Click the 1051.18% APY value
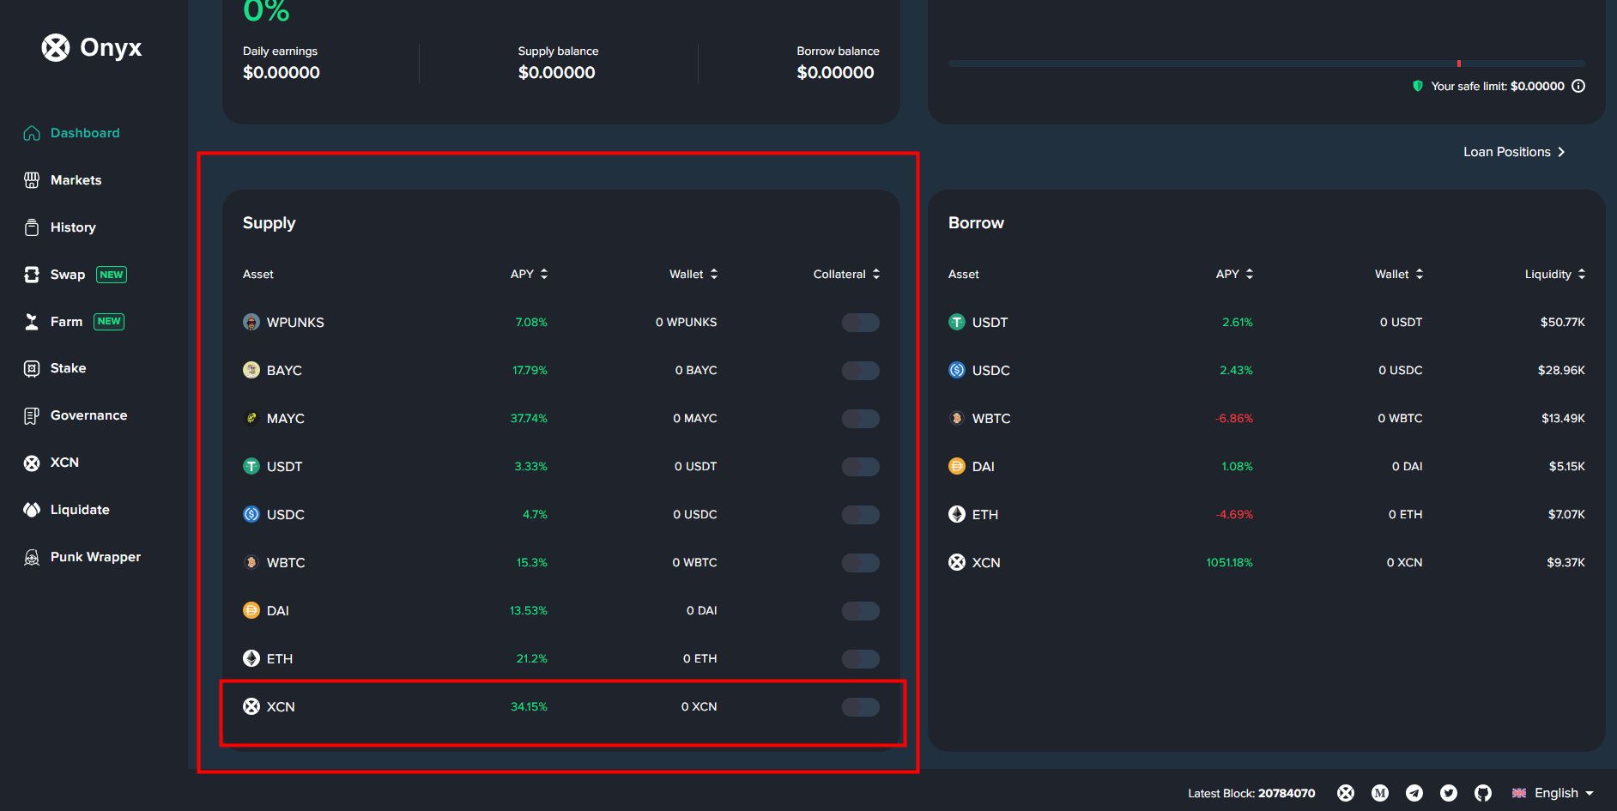Screen dimensions: 1617x811 click(1229, 563)
